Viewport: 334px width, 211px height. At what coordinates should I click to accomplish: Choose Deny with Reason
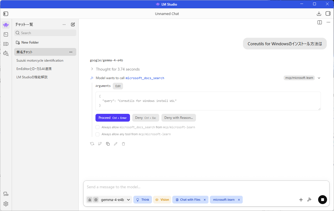click(x=179, y=118)
